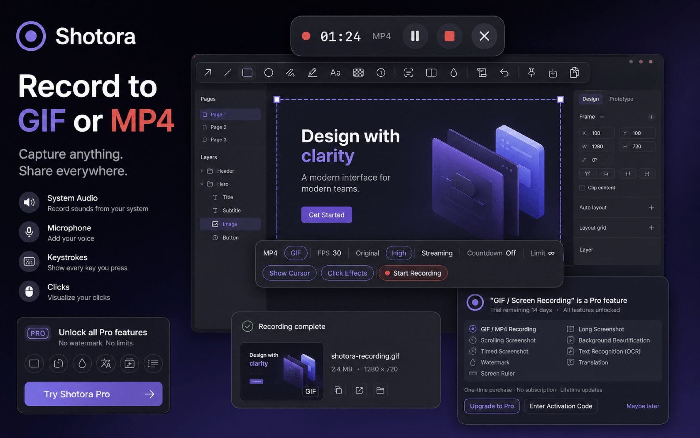Click the split view comparison icon

click(431, 72)
